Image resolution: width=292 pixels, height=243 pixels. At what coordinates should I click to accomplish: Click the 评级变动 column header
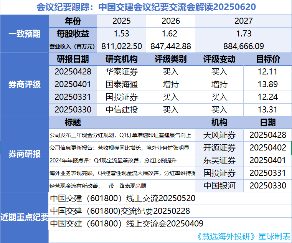coord(219,59)
